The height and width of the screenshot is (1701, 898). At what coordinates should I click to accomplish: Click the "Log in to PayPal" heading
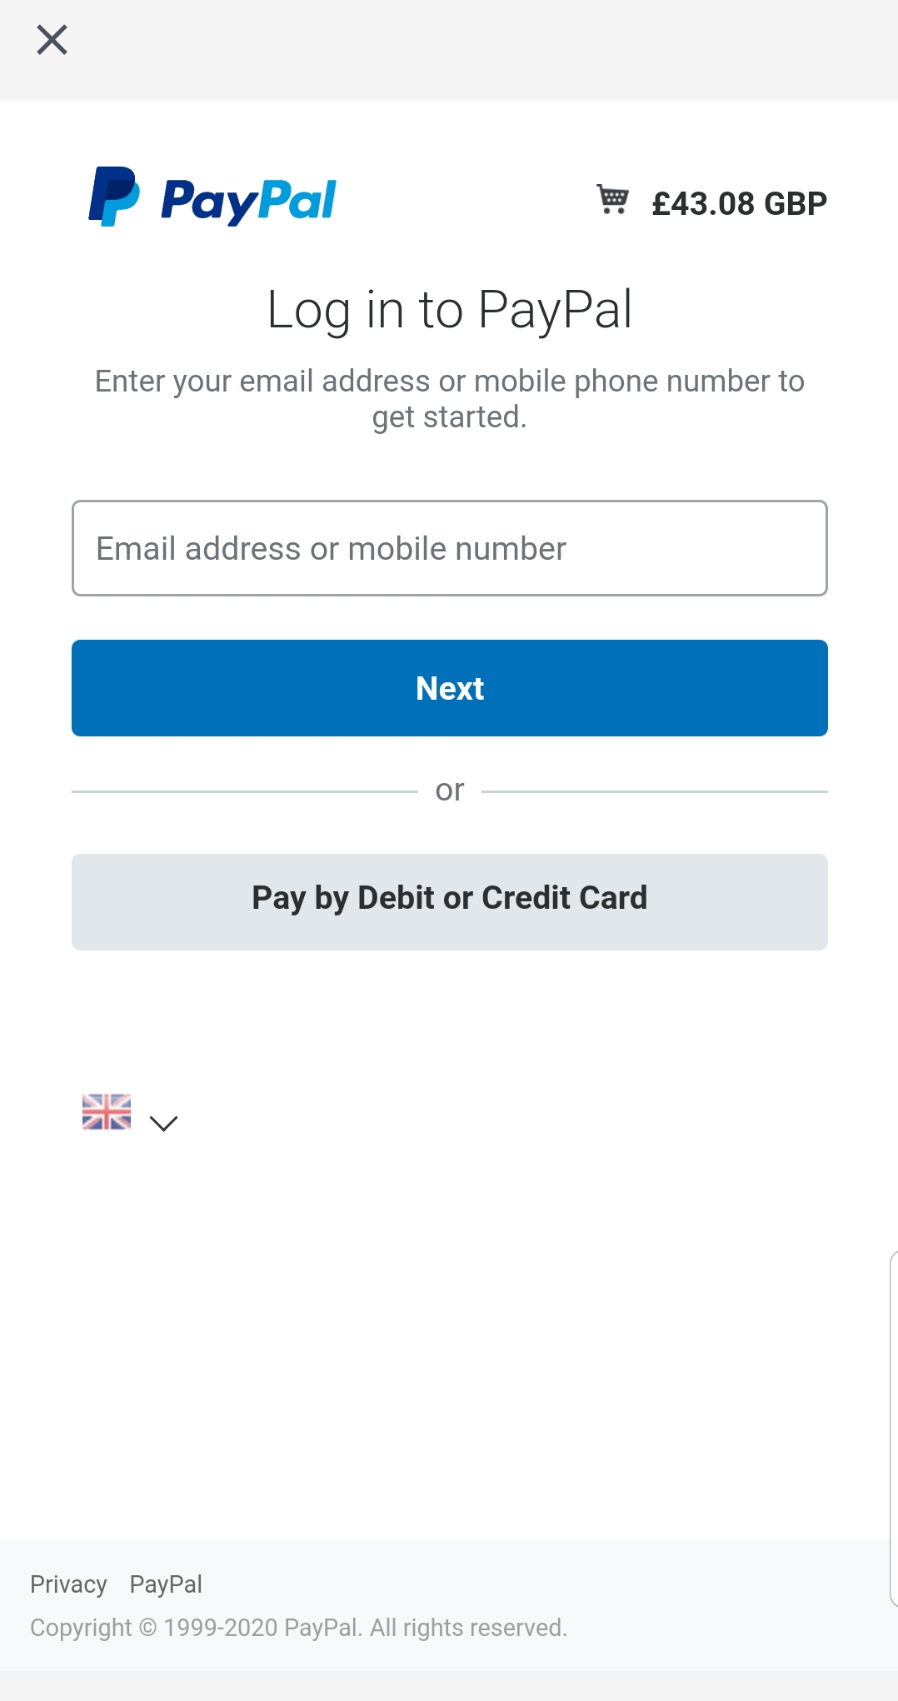point(450,310)
